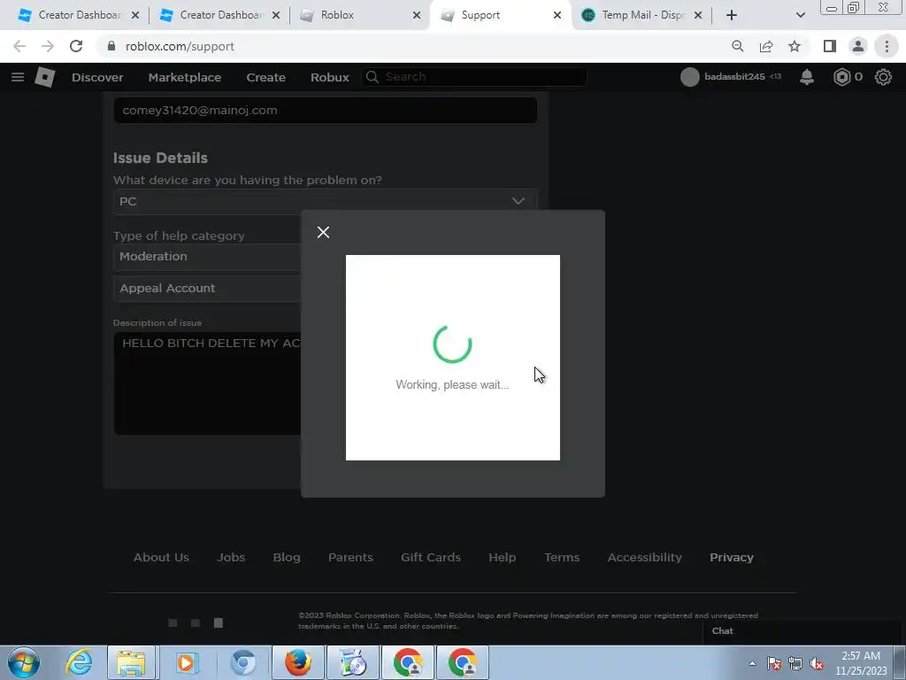
Task: Open the Privacy footer link
Action: click(x=732, y=558)
